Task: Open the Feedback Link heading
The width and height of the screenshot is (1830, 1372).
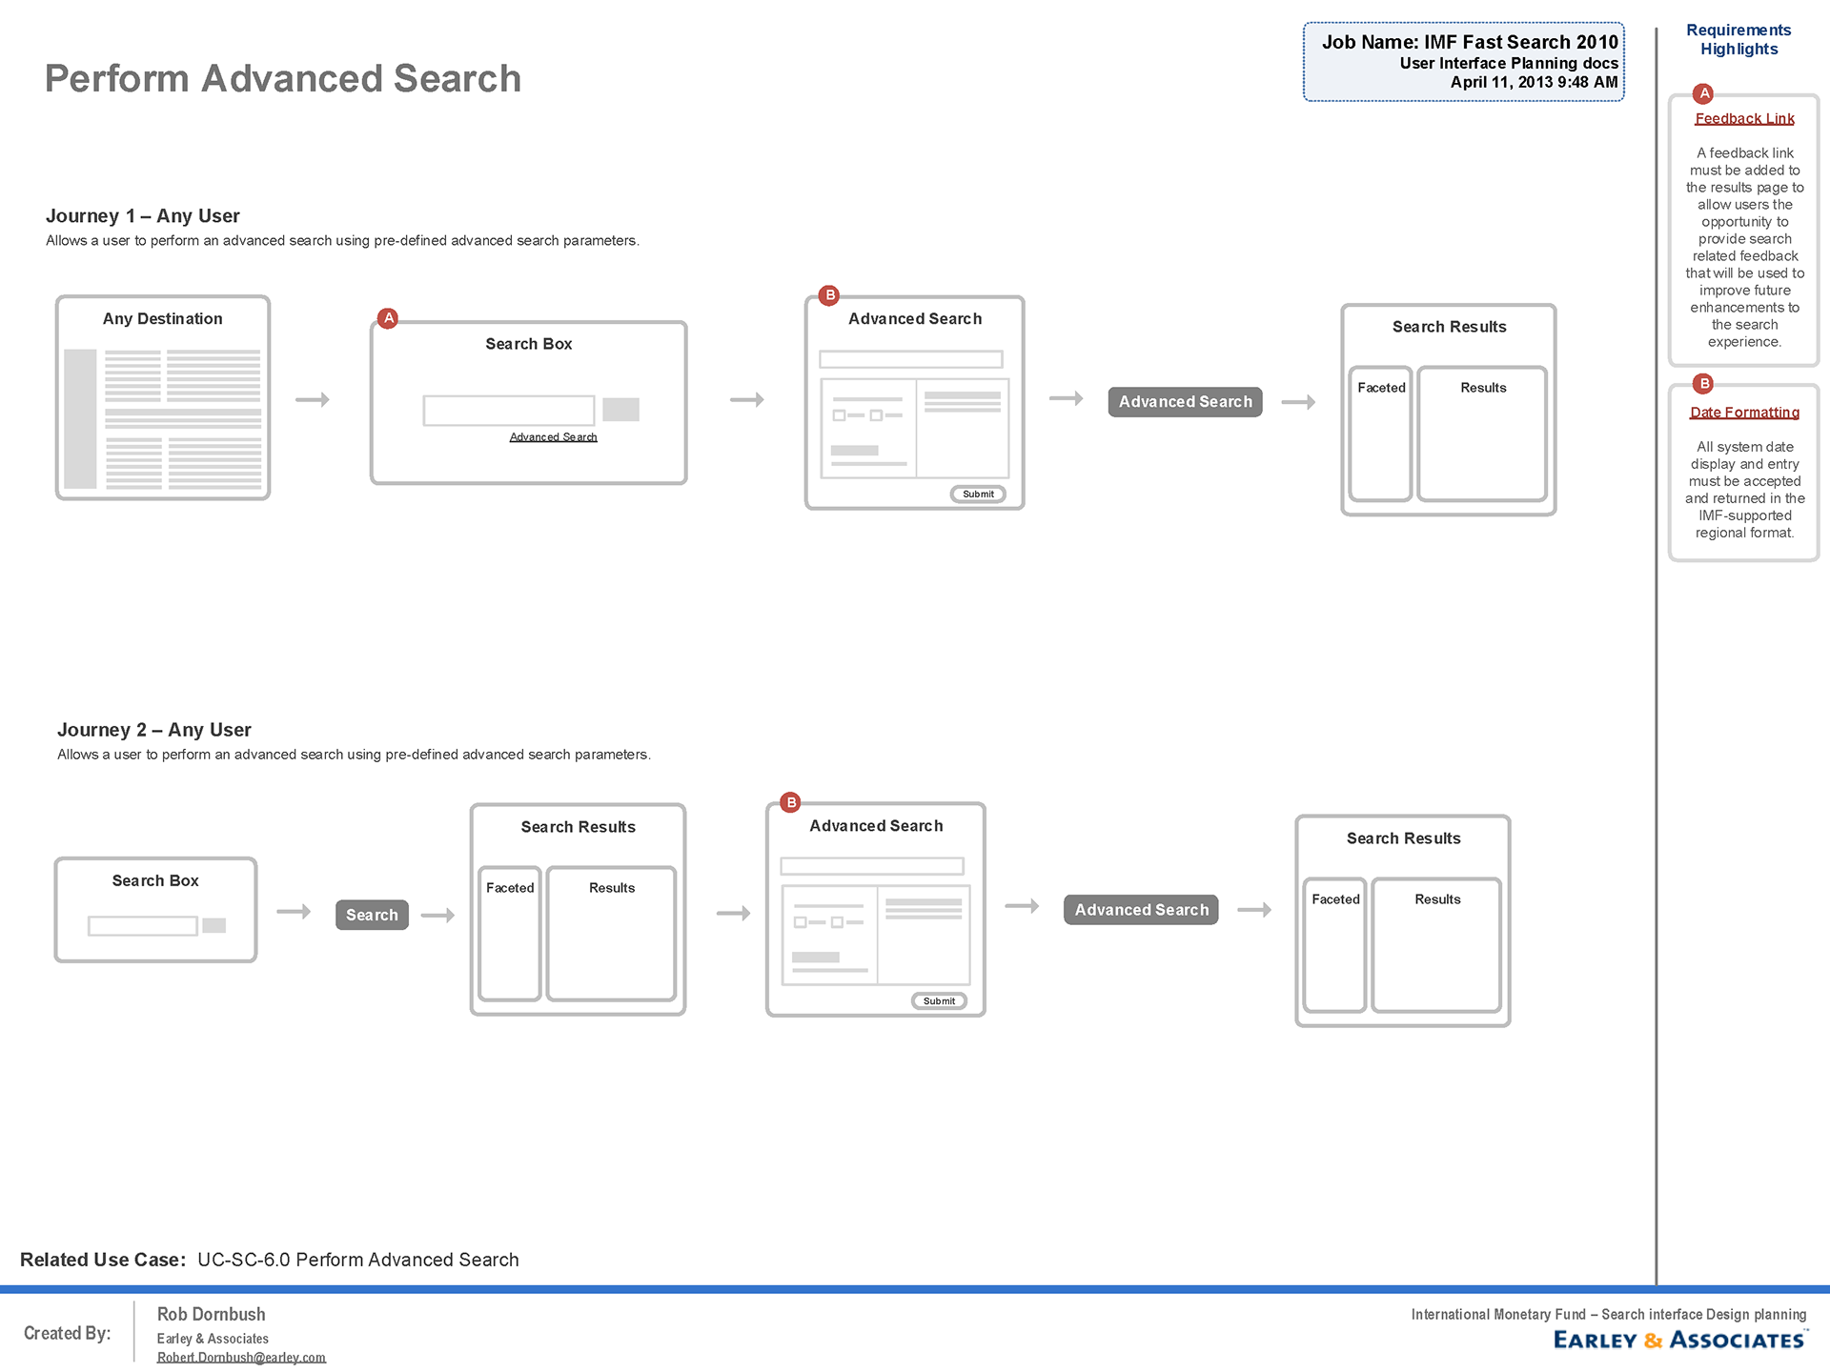Action: [1744, 119]
